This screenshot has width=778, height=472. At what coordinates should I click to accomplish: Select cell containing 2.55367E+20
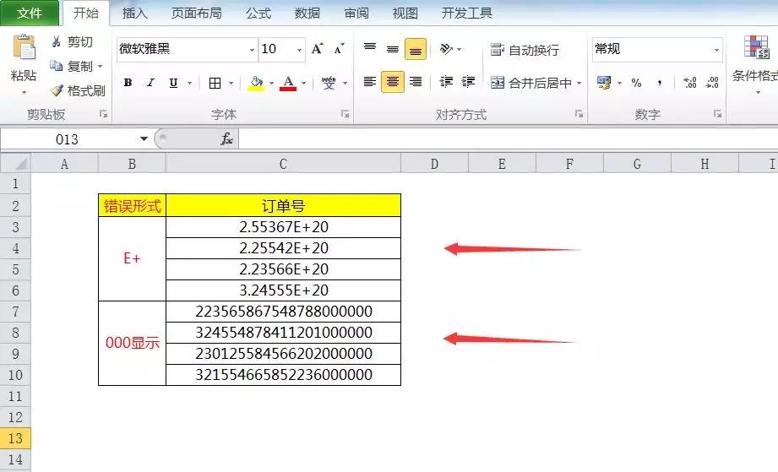[x=283, y=227]
